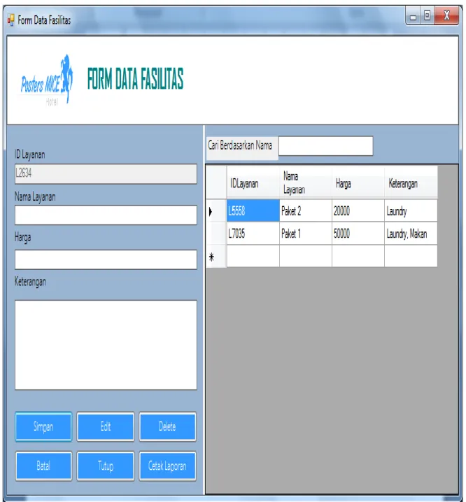
Task: Click the ID Layanan field showing L2634
Action: tap(106, 174)
